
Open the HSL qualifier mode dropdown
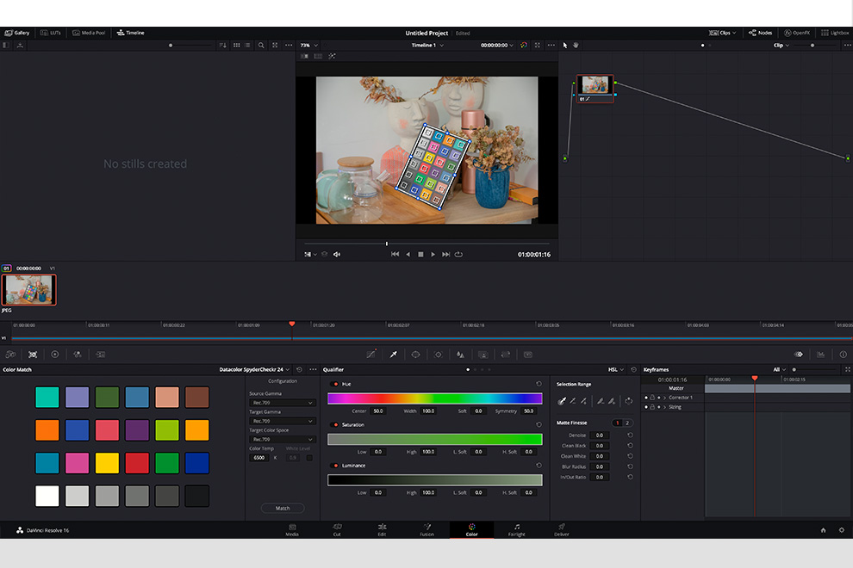tap(616, 369)
